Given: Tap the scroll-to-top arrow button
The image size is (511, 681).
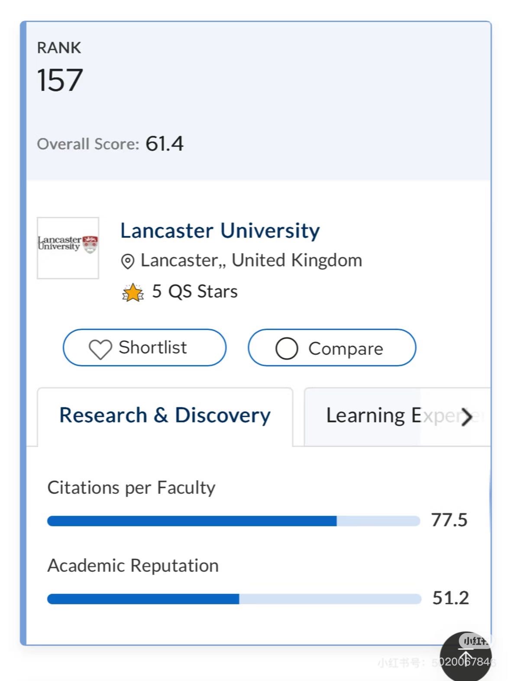Looking at the screenshot, I should (466, 656).
